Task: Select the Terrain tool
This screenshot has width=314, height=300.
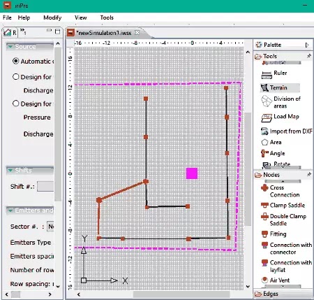Action: pos(280,87)
